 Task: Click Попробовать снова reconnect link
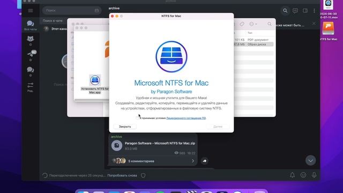(x=122, y=175)
